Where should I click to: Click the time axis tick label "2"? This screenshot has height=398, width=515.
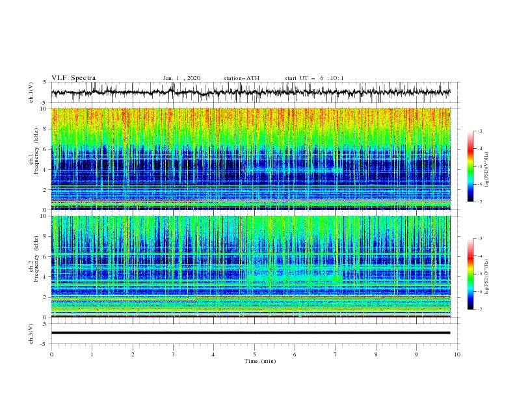[133, 354]
